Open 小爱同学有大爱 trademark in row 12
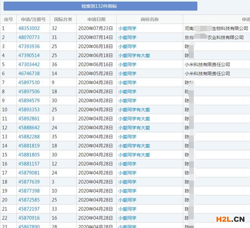The image size is (250, 228). coord(134,127)
